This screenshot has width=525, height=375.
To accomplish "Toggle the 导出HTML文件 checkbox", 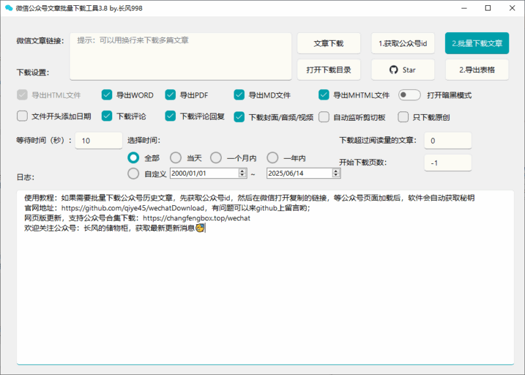I will point(22,95).
